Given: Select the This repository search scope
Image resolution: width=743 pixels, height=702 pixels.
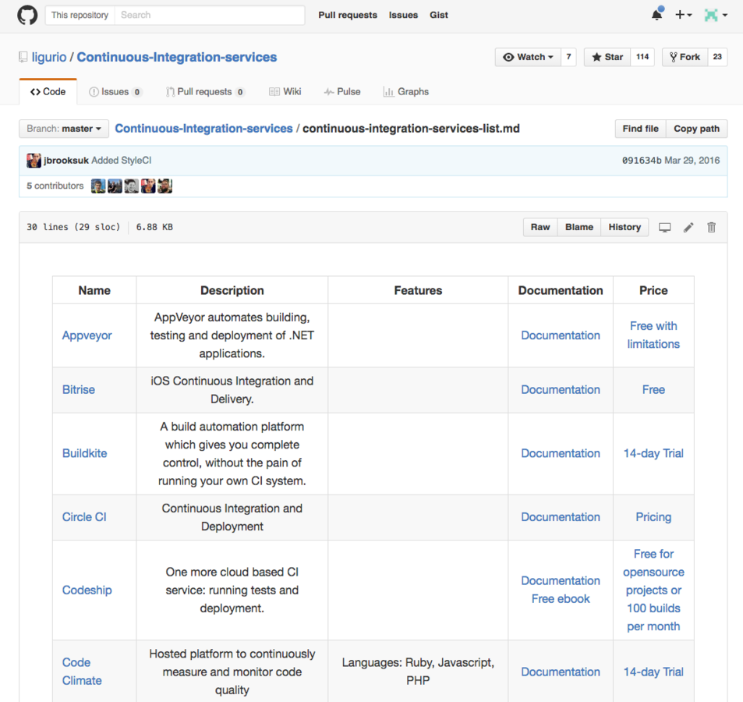Looking at the screenshot, I should point(80,15).
